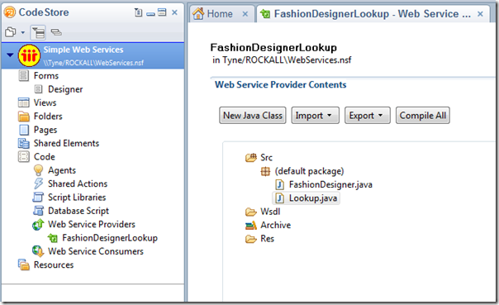Viewport: 499px width, 305px height.
Task: Click the default package icon
Action: [x=265, y=171]
